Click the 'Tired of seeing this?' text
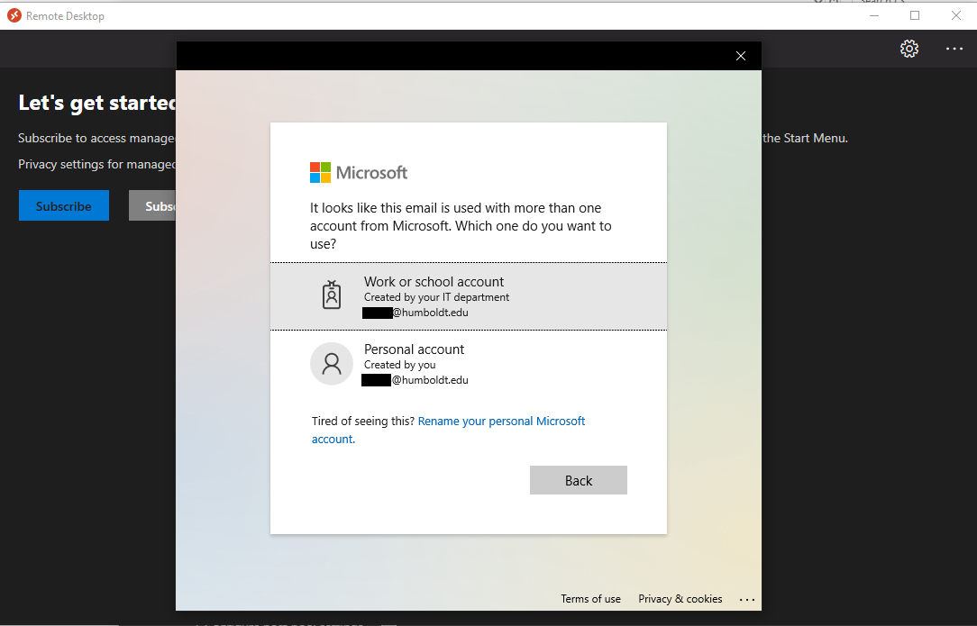Image resolution: width=977 pixels, height=626 pixels. 363,421
